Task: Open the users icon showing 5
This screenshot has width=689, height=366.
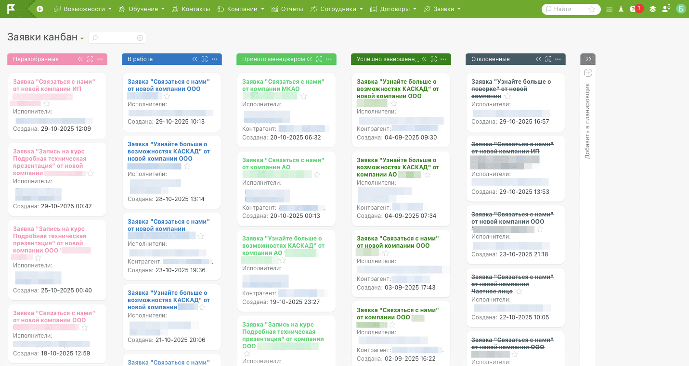Action: coord(666,9)
